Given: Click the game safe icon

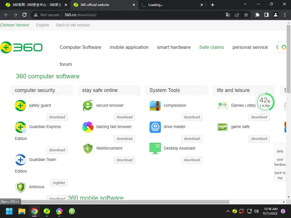Looking at the screenshot, I should (x=223, y=127).
